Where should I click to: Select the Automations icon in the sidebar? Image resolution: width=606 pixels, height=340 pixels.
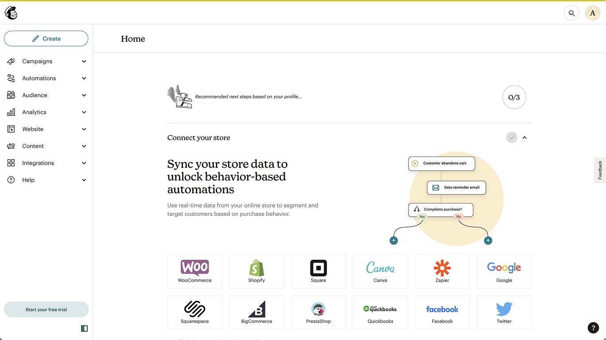[x=11, y=78]
